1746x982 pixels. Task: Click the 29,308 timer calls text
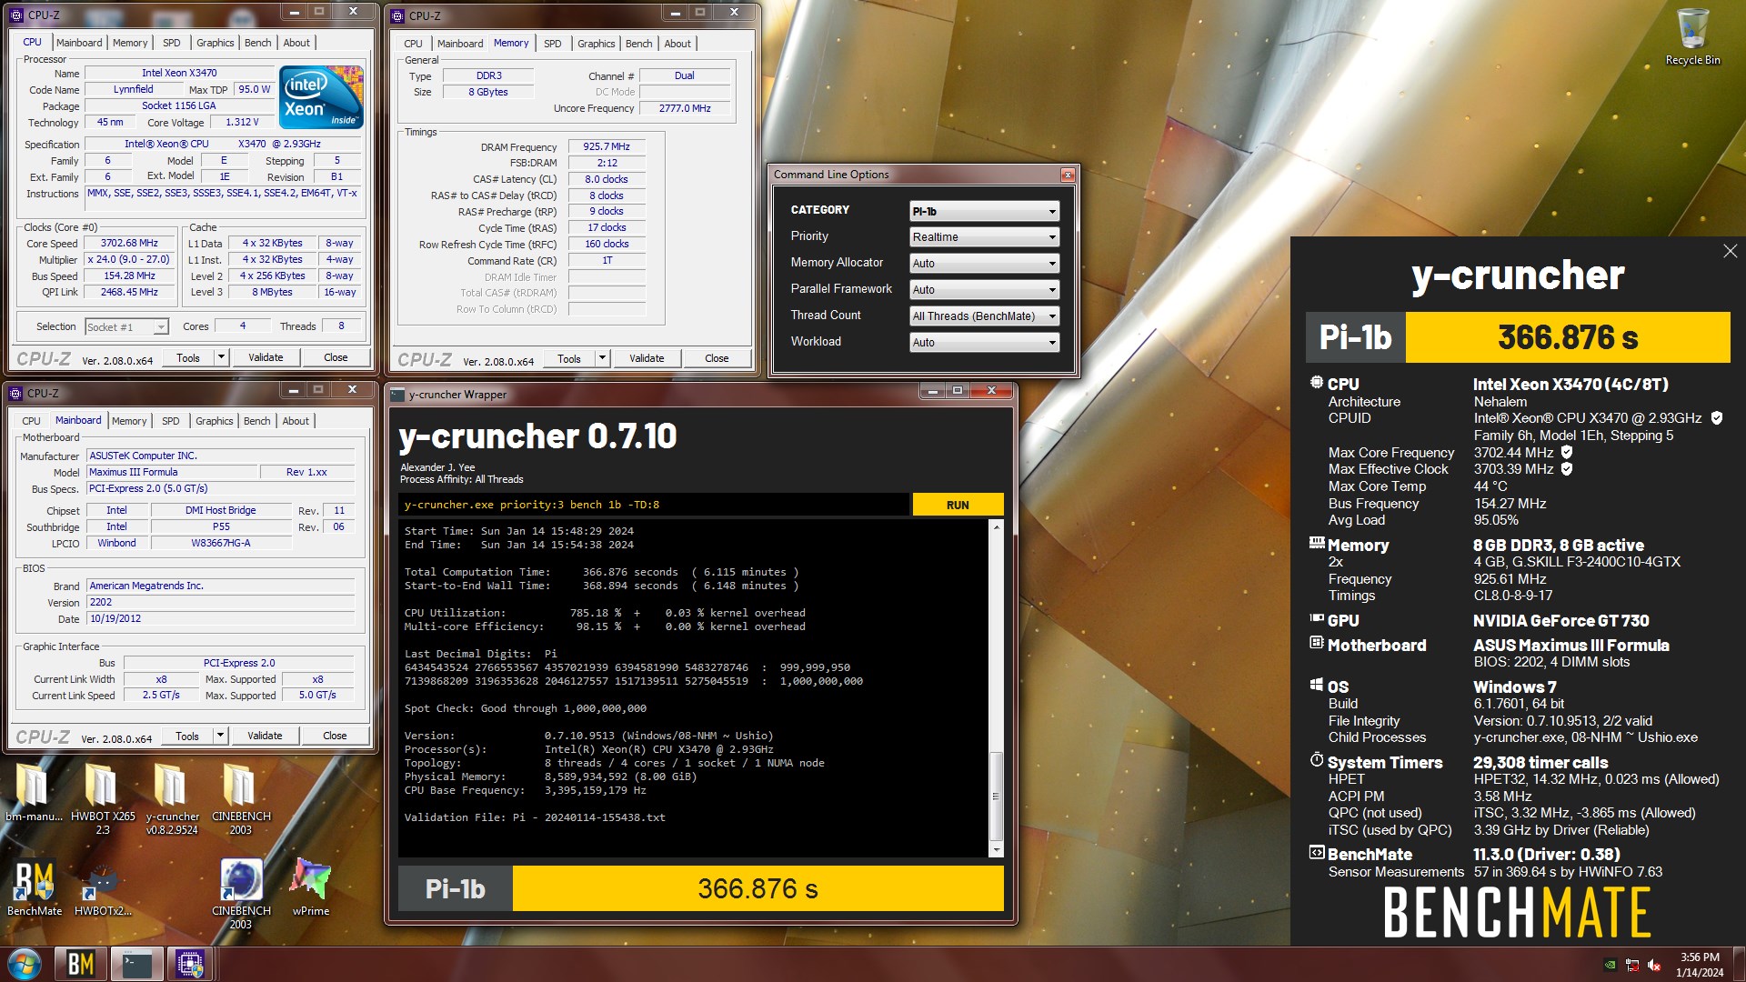[x=1540, y=762]
